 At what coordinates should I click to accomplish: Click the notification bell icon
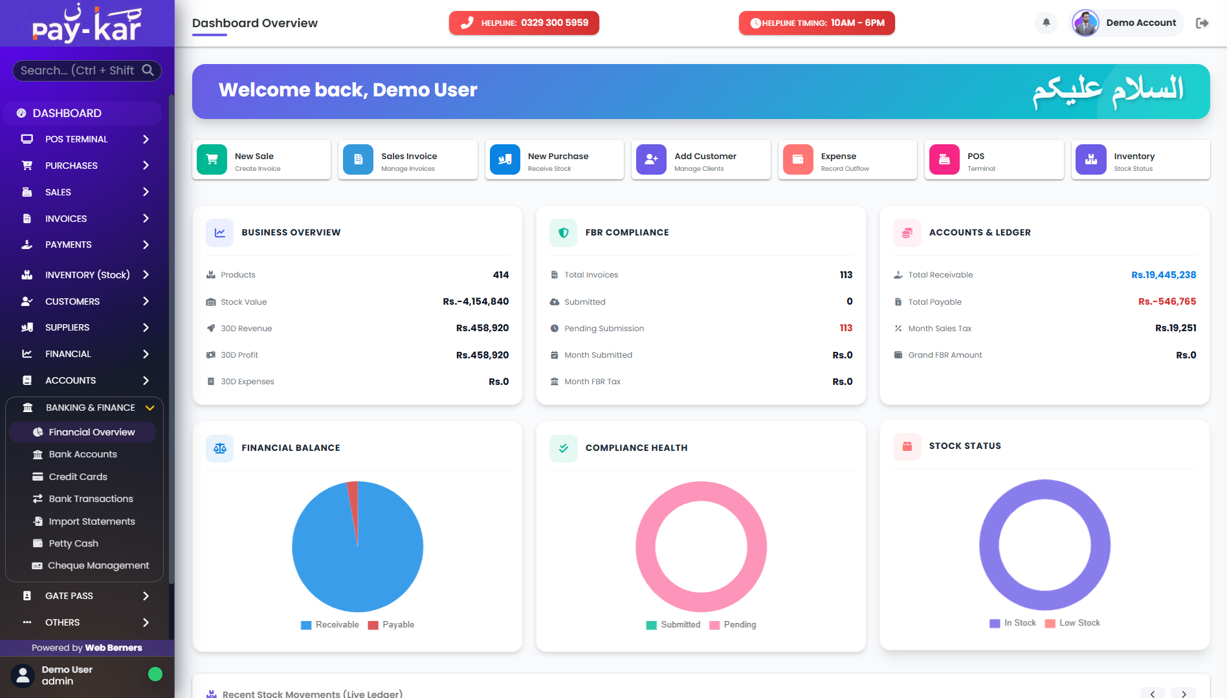coord(1046,23)
